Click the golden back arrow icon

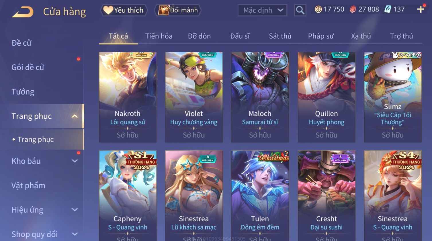(x=23, y=12)
